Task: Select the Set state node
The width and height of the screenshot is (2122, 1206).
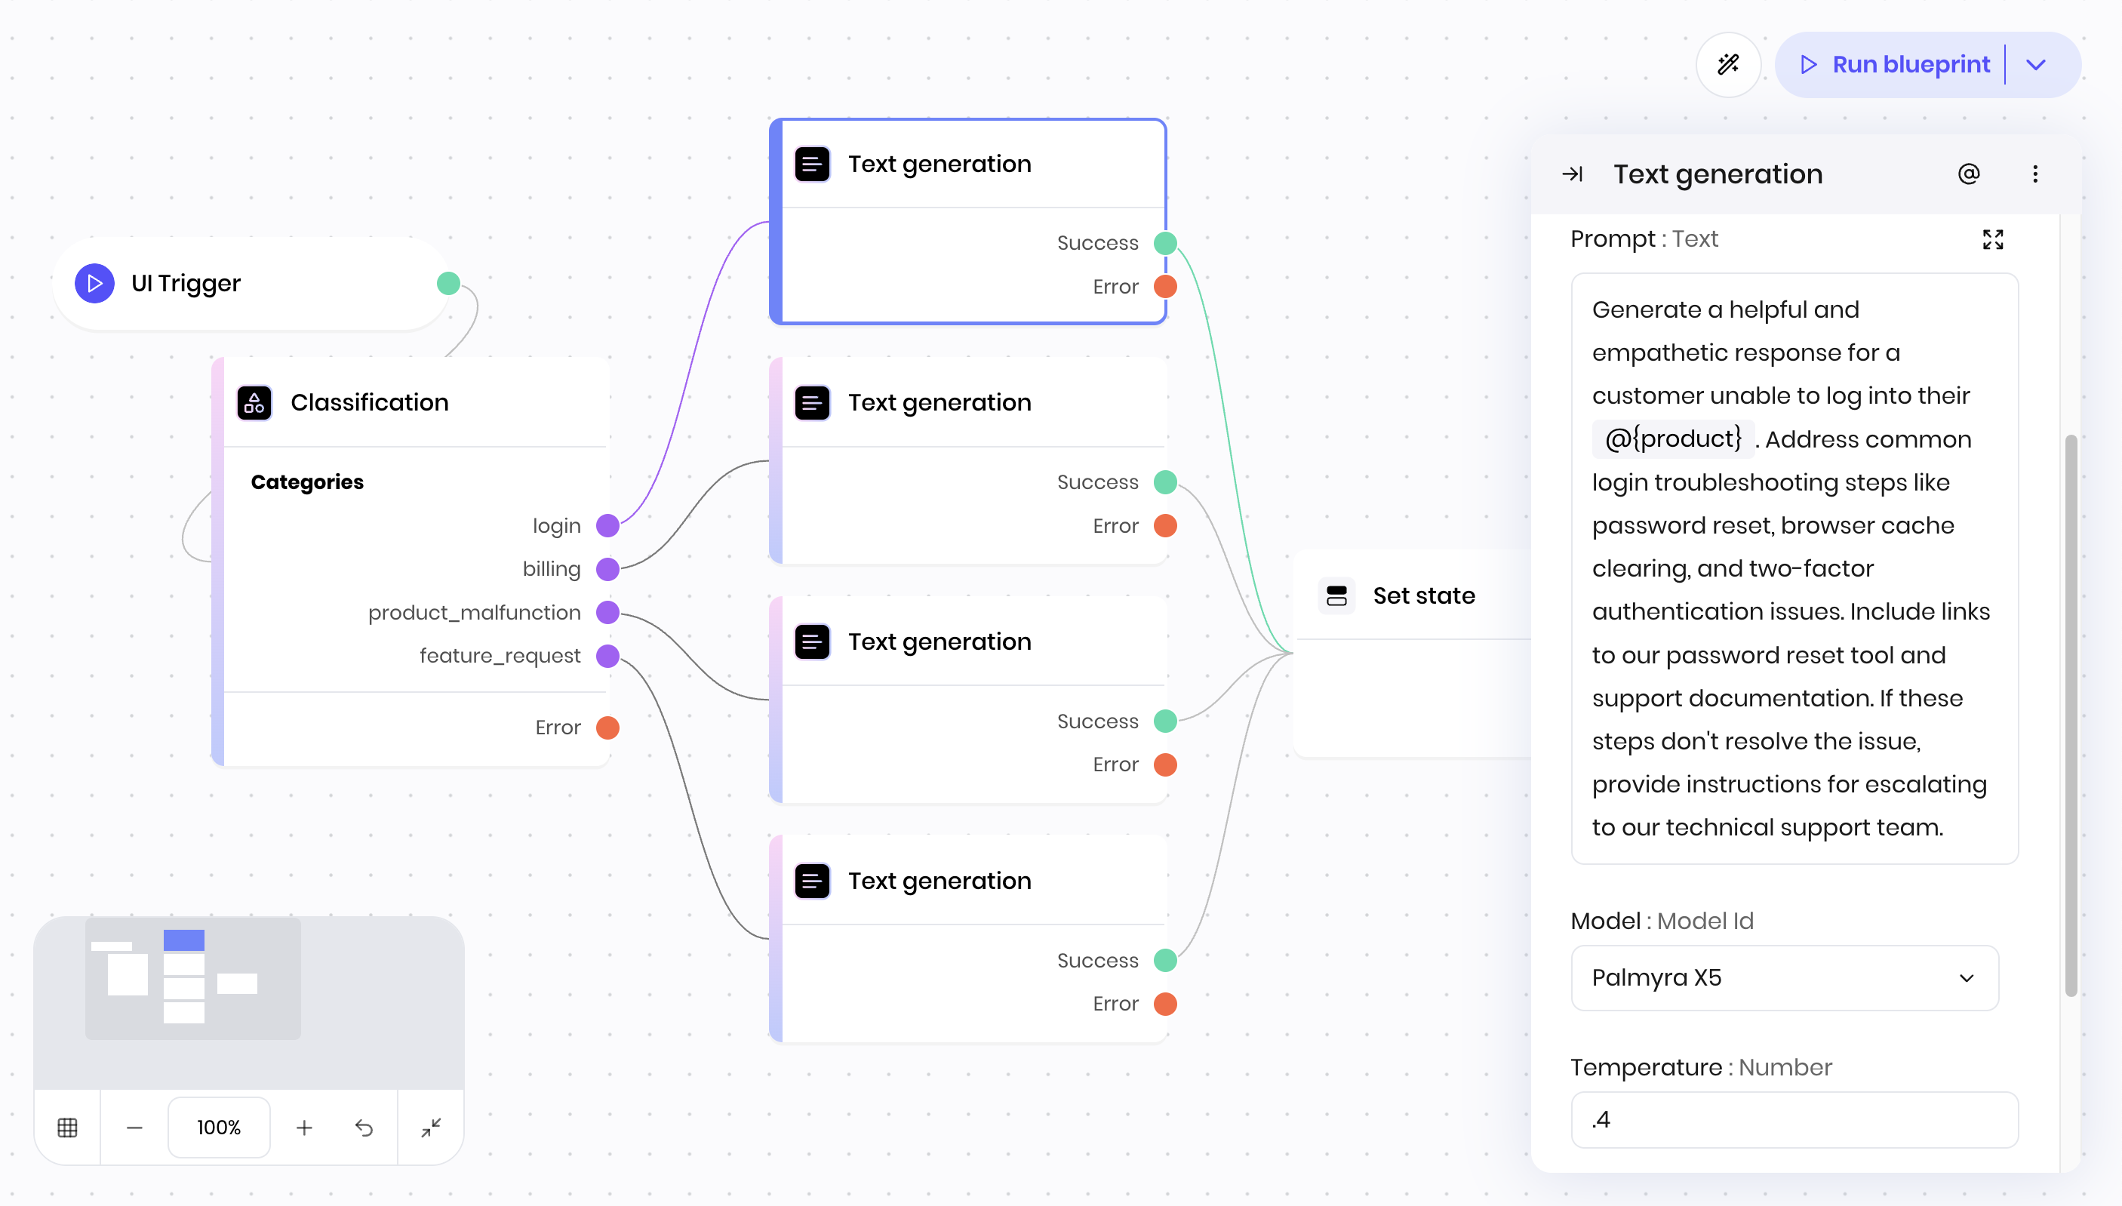Action: click(x=1423, y=595)
